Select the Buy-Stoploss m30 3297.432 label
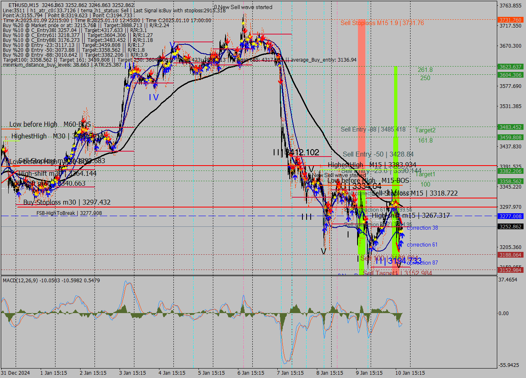This screenshot has width=526, height=378. point(67,203)
